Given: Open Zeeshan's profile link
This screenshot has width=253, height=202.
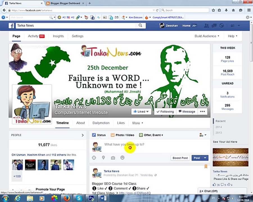Looking at the screenshot, I should (169, 26).
